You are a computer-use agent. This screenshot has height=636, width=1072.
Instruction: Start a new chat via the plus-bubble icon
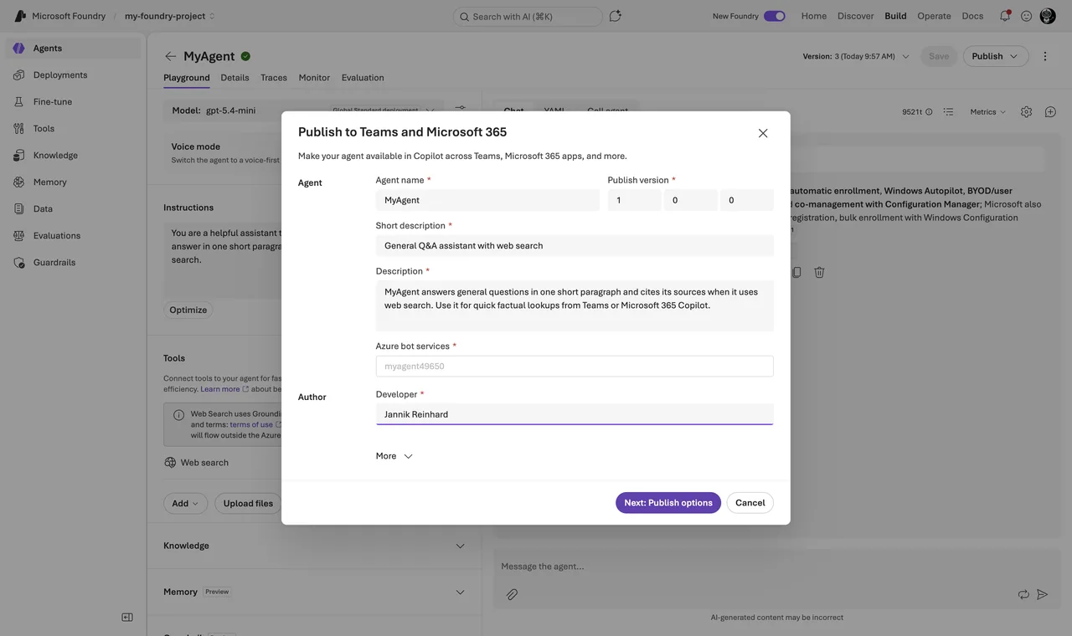click(1050, 112)
